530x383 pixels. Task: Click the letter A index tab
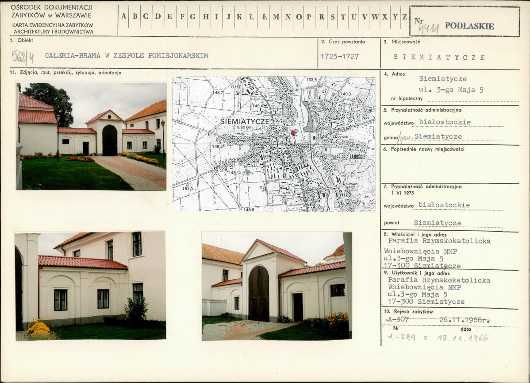point(124,16)
